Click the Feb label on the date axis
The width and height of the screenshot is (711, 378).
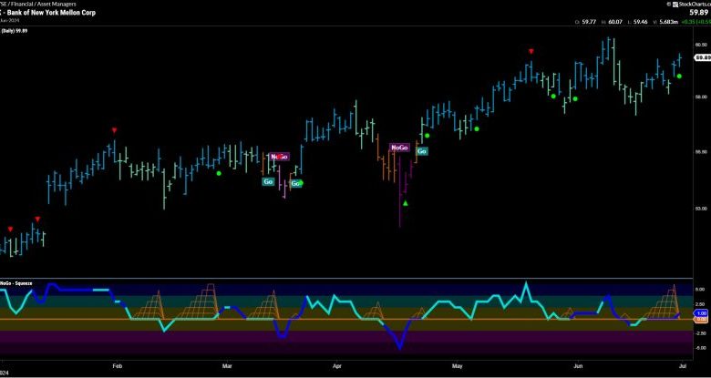point(118,364)
